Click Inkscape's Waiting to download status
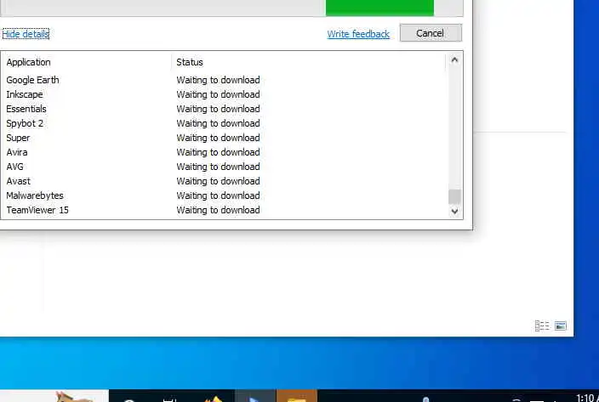 pyautogui.click(x=218, y=94)
